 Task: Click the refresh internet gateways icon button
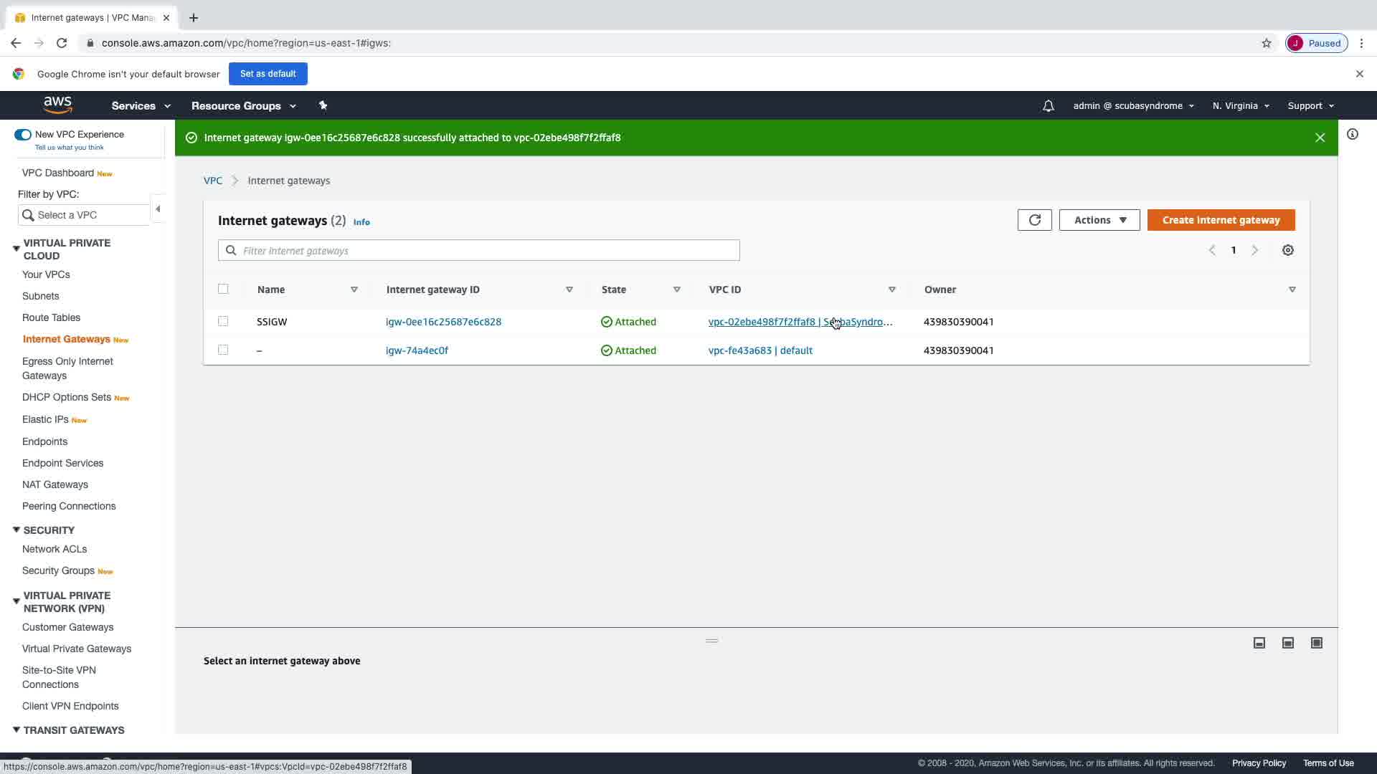pyautogui.click(x=1034, y=220)
